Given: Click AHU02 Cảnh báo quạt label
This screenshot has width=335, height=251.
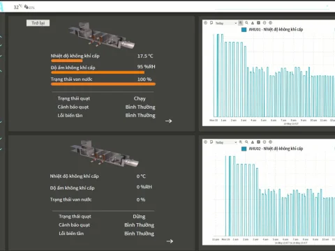Looking at the screenshot, I should (74, 225).
